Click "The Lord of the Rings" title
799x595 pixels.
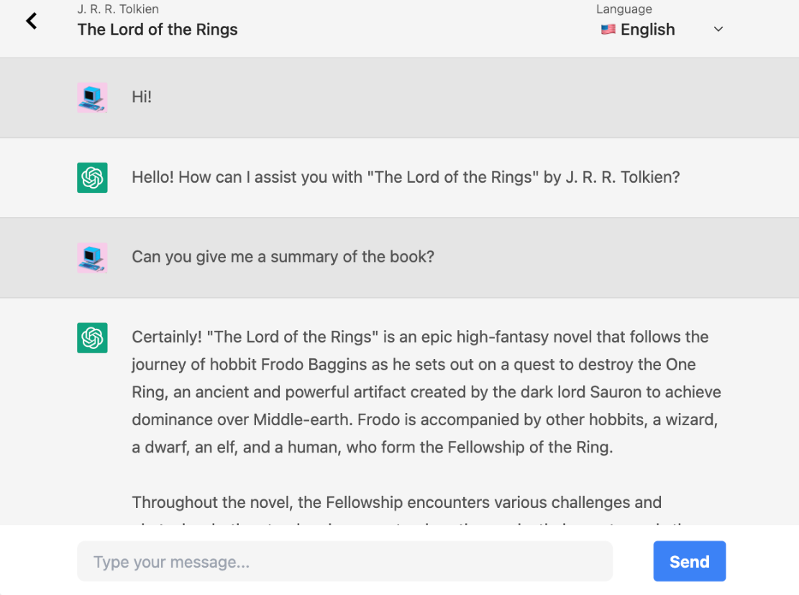coord(157,29)
